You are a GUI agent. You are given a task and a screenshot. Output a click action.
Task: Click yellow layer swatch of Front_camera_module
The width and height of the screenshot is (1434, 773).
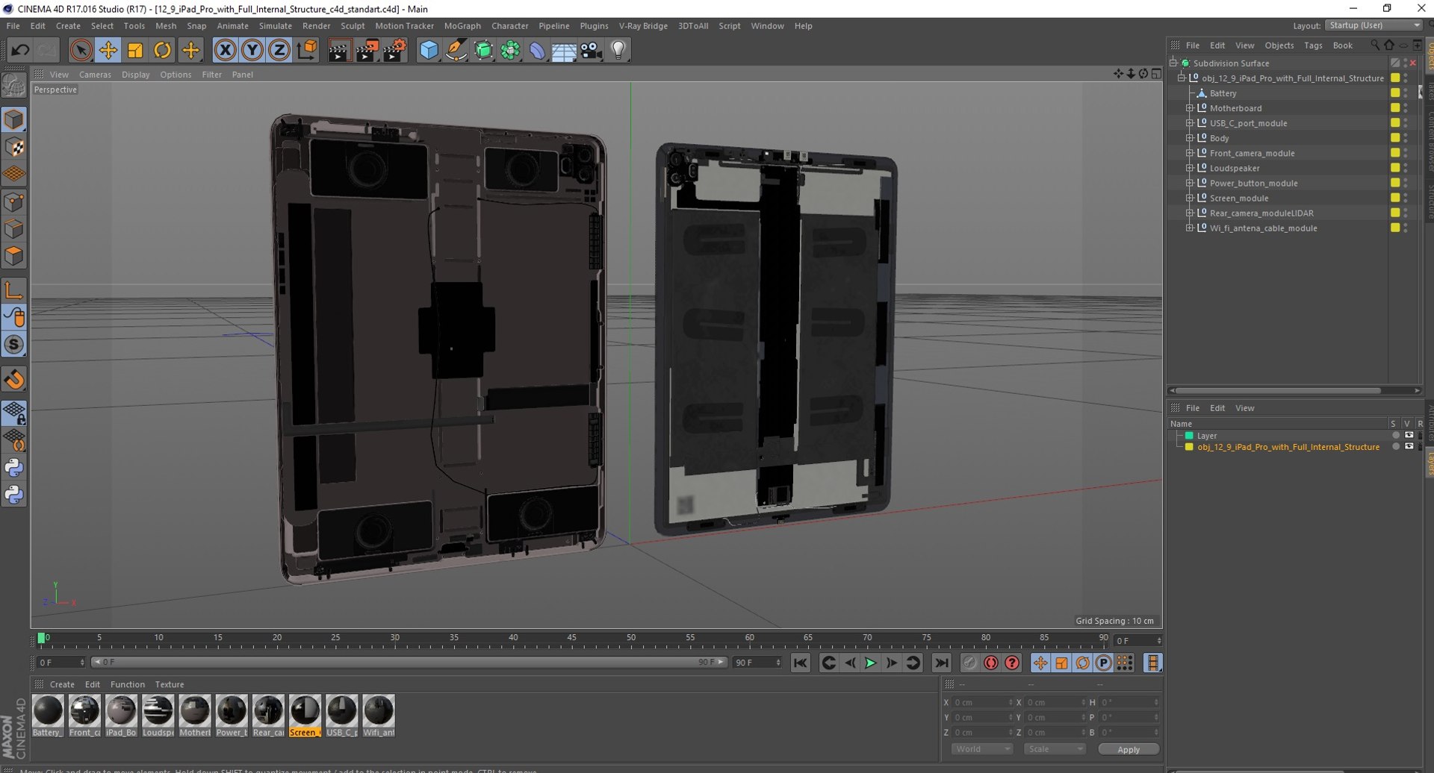[1394, 153]
